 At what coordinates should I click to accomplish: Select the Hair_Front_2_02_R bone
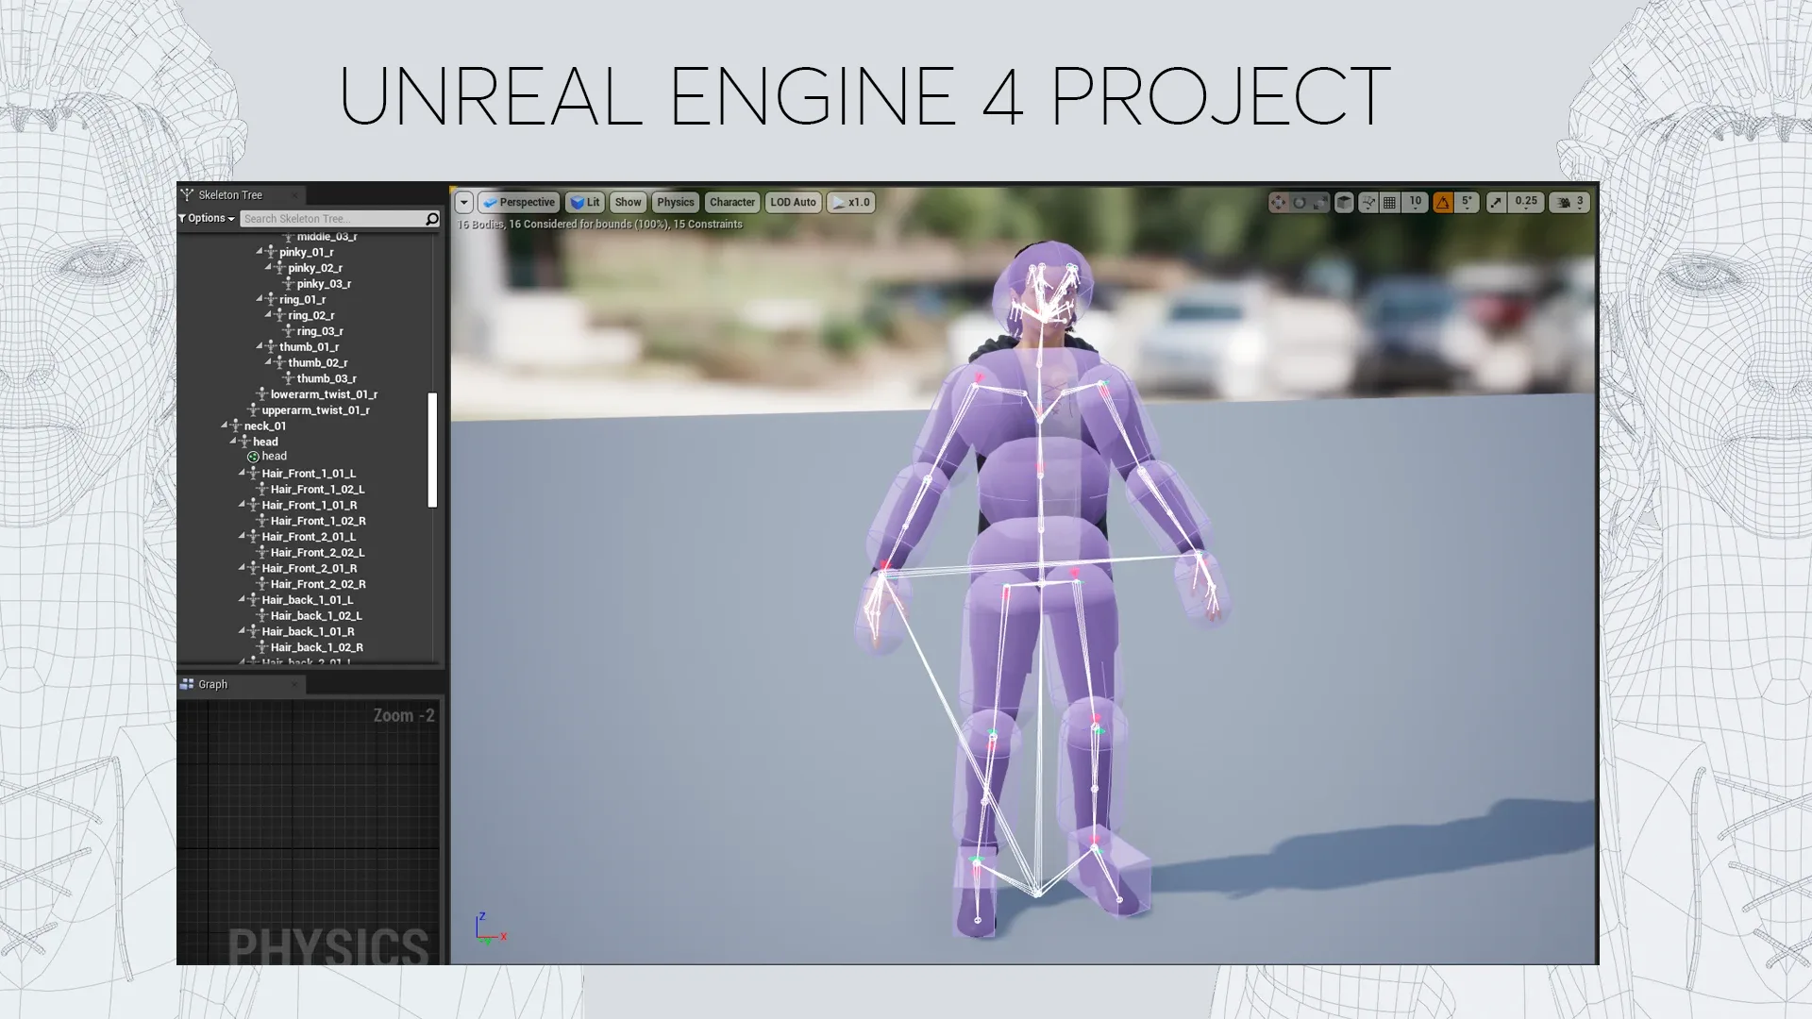coord(318,584)
